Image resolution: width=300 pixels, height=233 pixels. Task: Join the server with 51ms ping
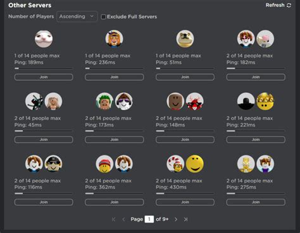(x=185, y=77)
